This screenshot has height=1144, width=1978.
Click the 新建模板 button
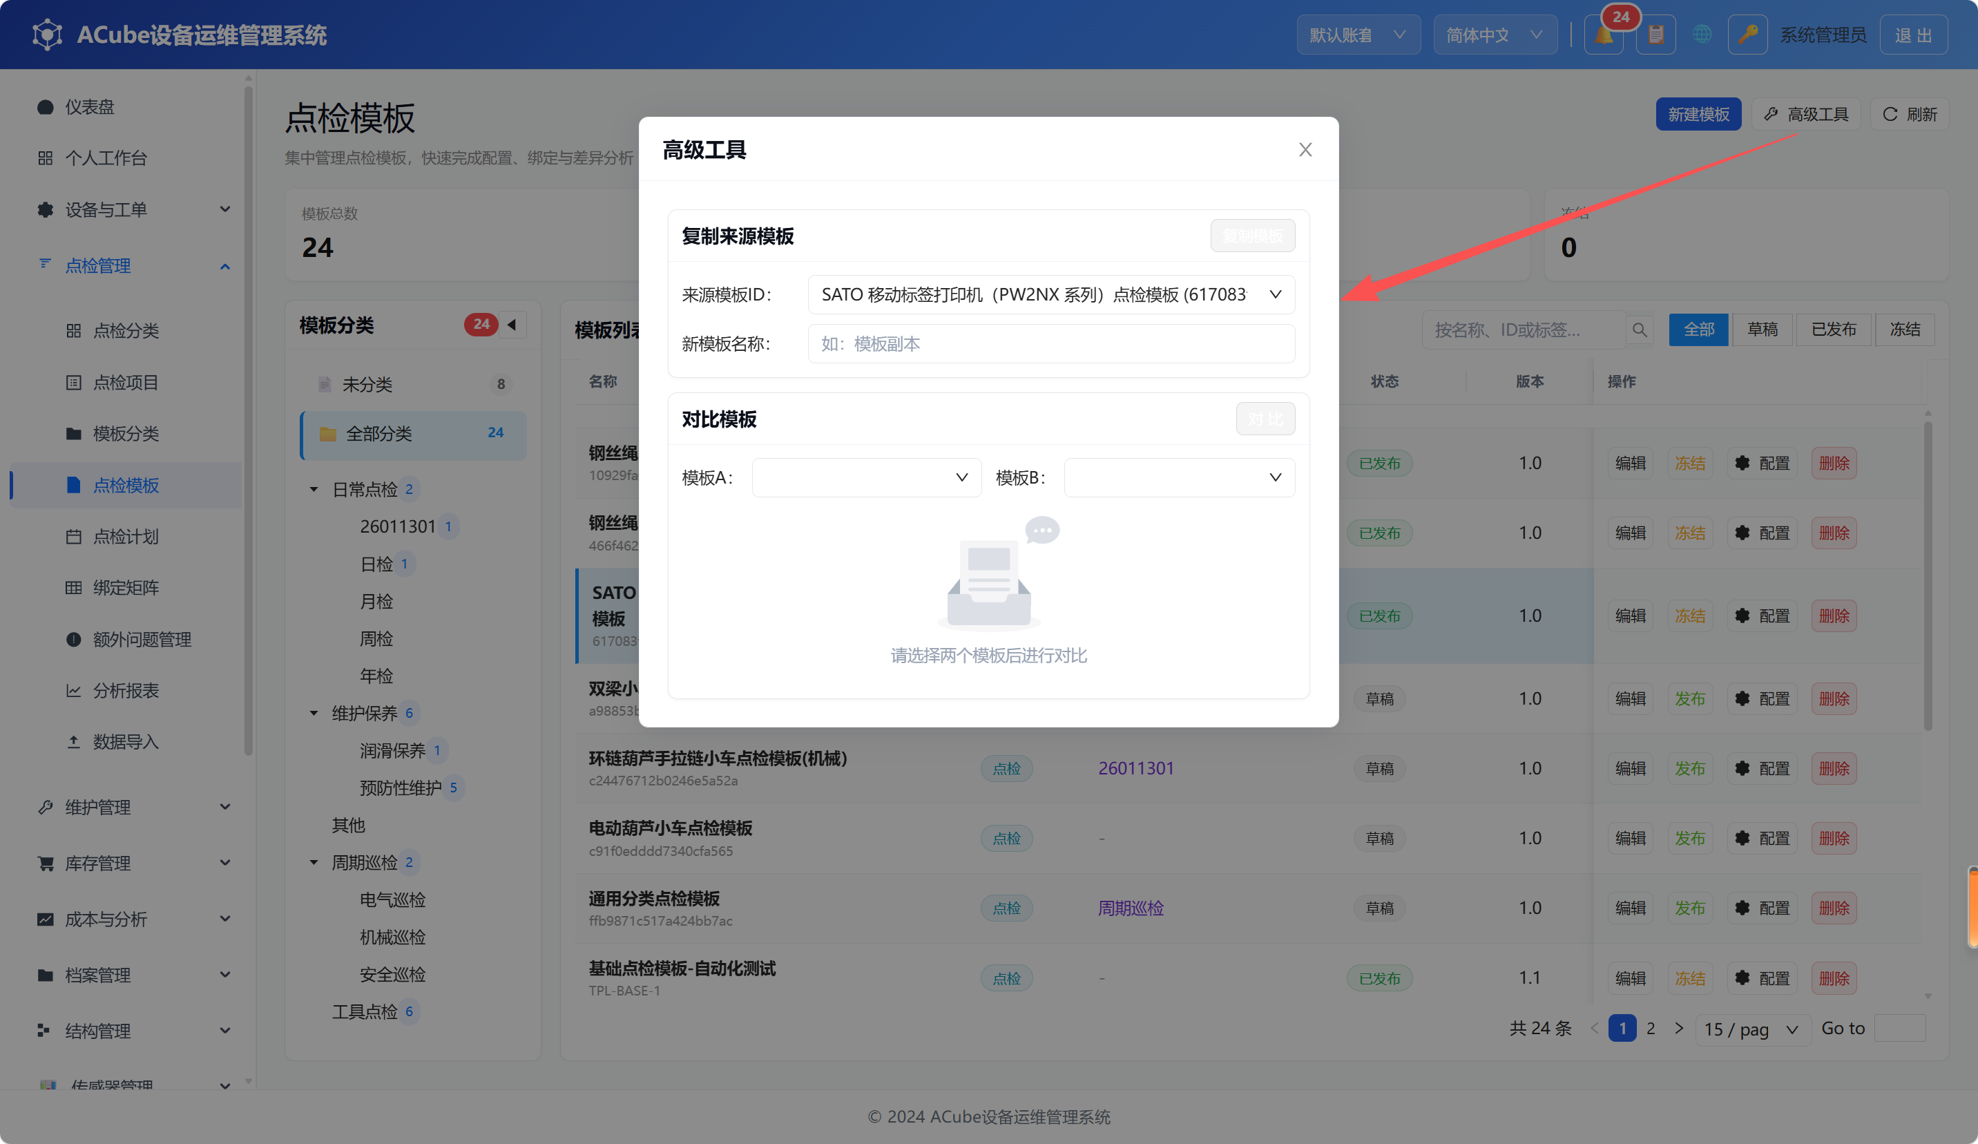(x=1698, y=115)
